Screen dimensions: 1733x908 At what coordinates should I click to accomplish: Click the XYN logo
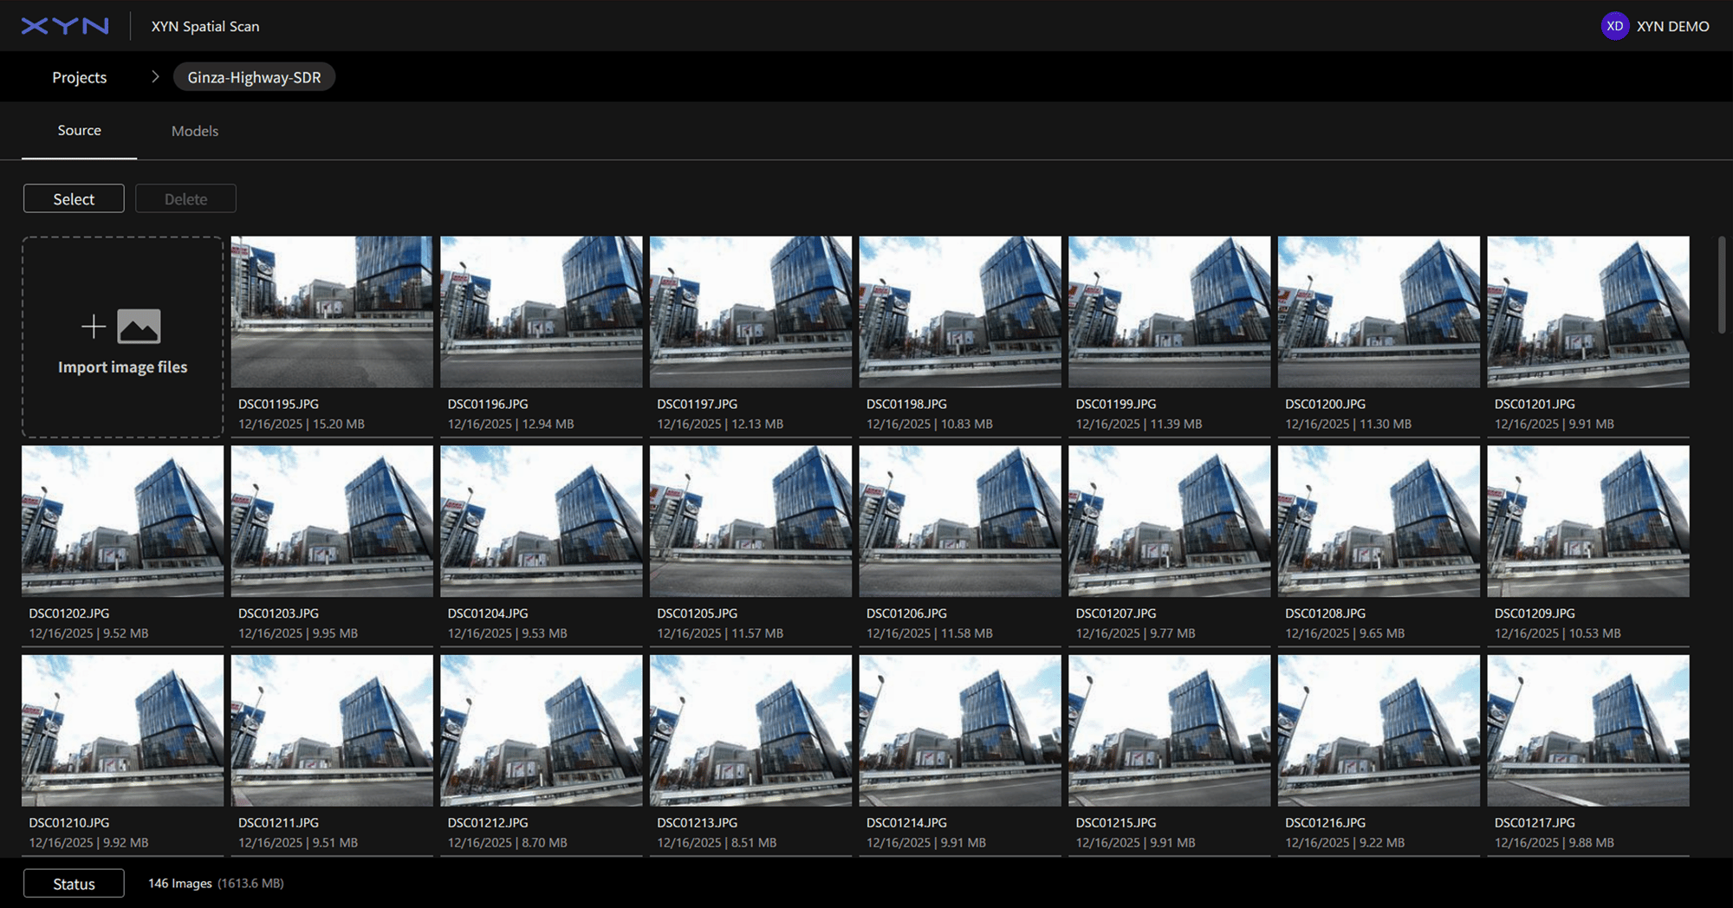coord(65,26)
